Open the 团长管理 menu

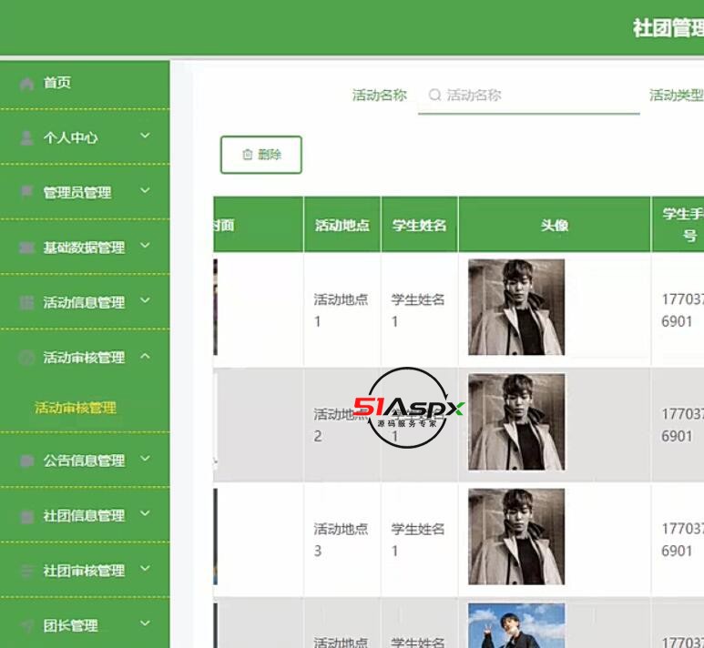(85, 624)
